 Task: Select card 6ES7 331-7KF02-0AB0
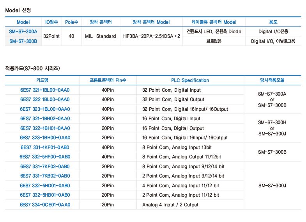[x=45, y=167]
